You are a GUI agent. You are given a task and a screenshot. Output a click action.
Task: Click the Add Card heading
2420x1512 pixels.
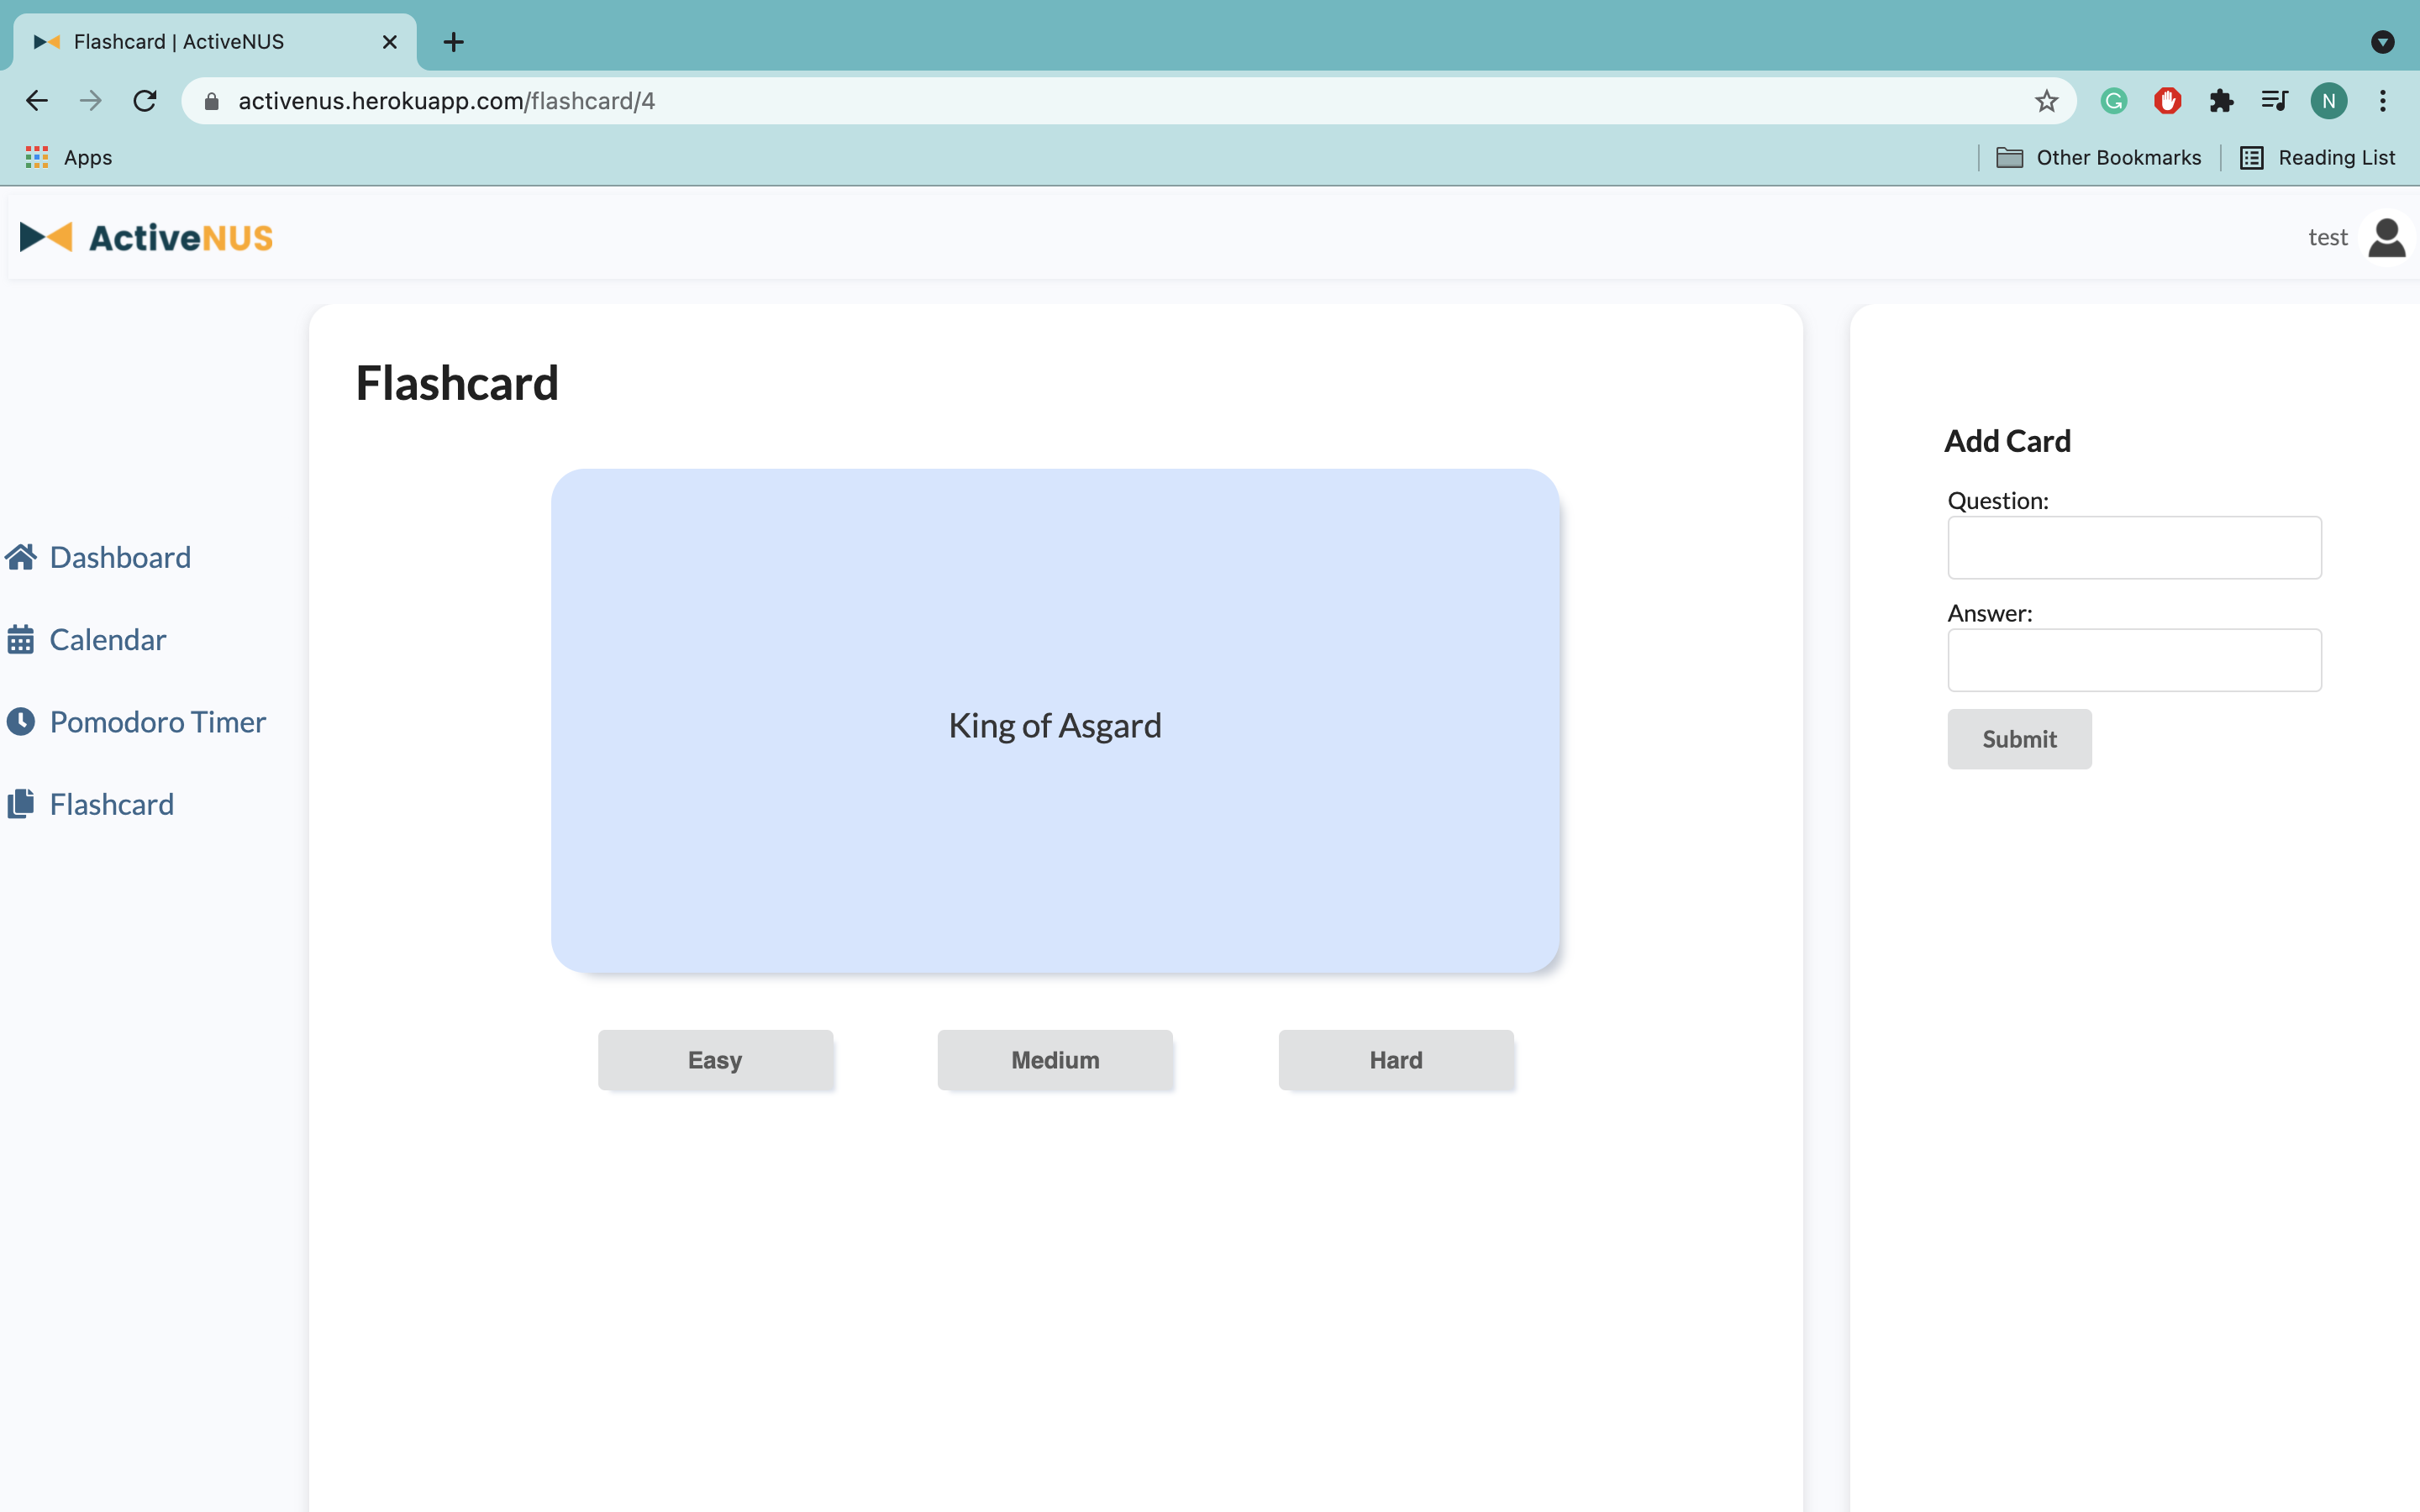tap(2007, 441)
